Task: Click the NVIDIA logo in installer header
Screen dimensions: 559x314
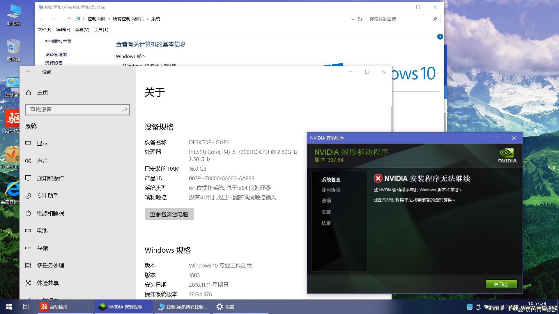Action: [507, 156]
